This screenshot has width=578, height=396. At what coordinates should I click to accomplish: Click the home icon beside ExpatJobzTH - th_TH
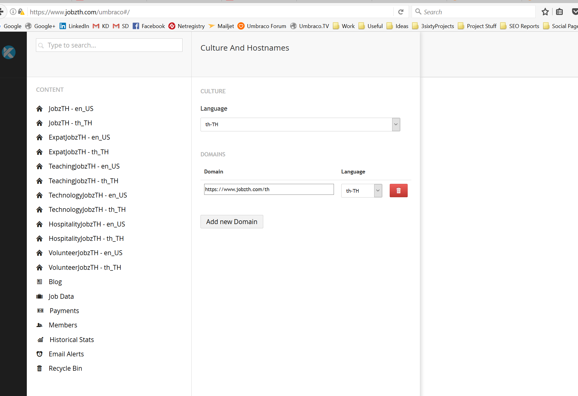pyautogui.click(x=39, y=152)
